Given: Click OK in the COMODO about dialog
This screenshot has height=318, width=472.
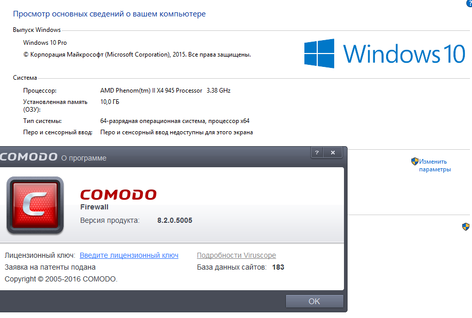Looking at the screenshot, I should (x=314, y=301).
